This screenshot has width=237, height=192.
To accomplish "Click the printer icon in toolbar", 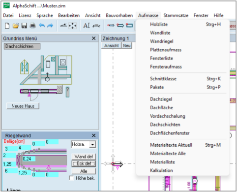I will coord(33,26).
